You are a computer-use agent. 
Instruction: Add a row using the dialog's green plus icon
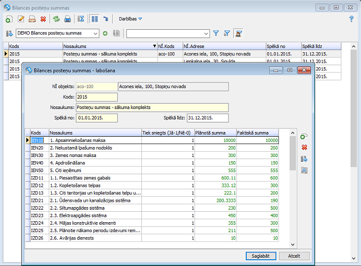click(304, 137)
